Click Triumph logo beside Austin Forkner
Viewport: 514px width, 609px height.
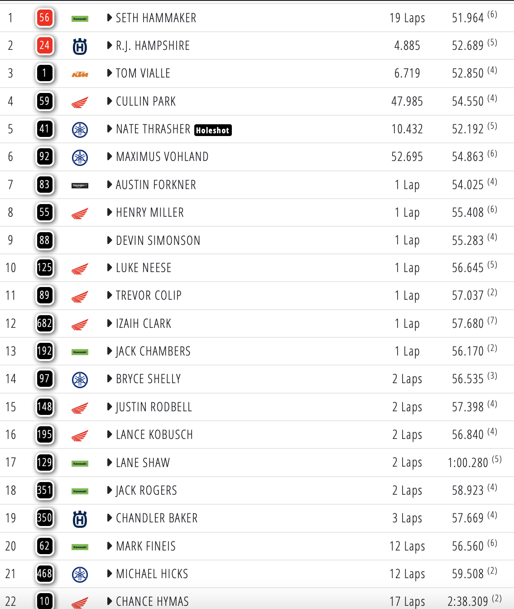pyautogui.click(x=80, y=185)
